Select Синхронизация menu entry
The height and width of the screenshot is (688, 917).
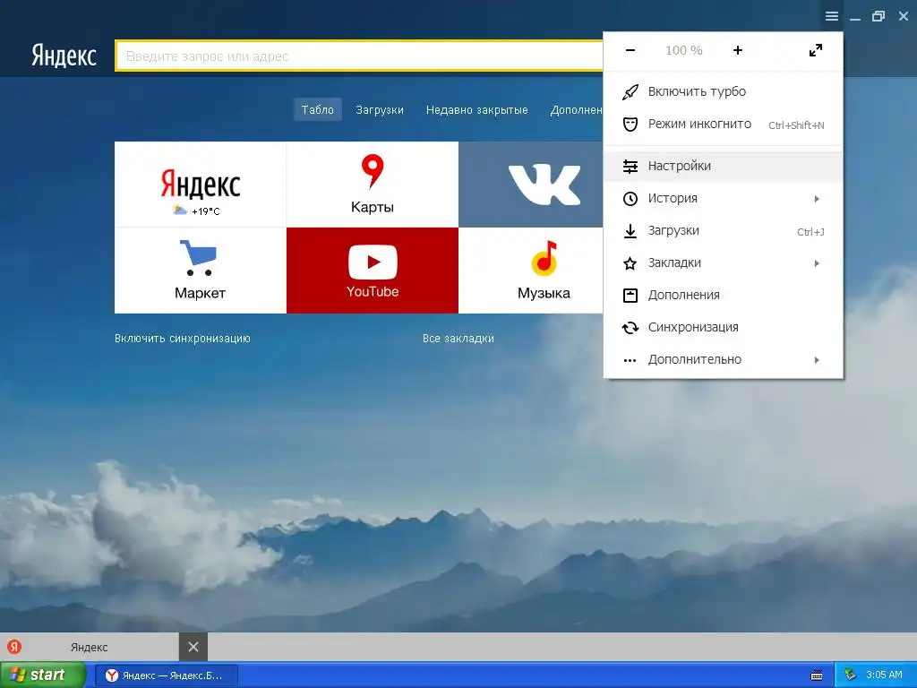click(x=723, y=328)
